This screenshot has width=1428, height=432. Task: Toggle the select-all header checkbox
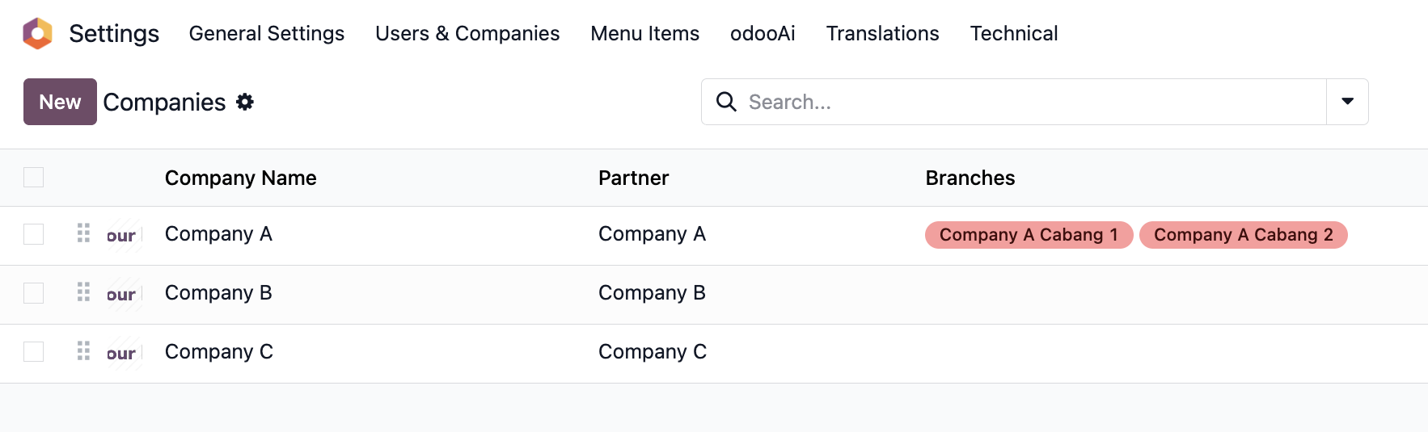tap(33, 177)
